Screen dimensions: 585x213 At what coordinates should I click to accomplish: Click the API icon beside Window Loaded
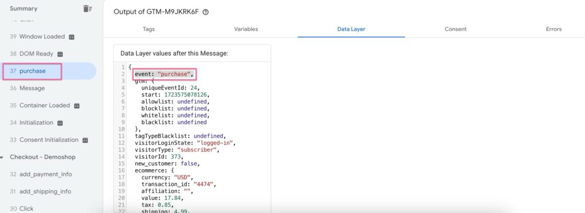click(x=72, y=37)
